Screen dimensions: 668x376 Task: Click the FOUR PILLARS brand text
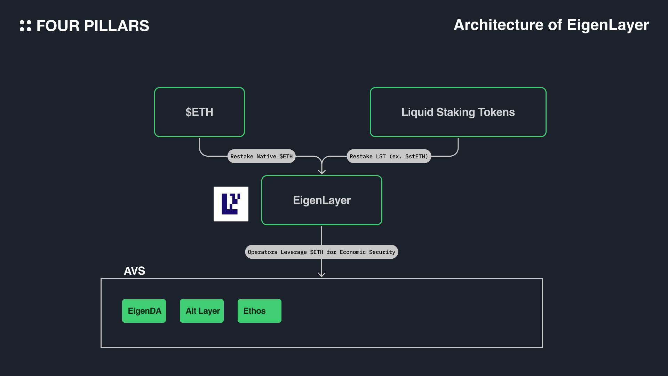click(93, 26)
